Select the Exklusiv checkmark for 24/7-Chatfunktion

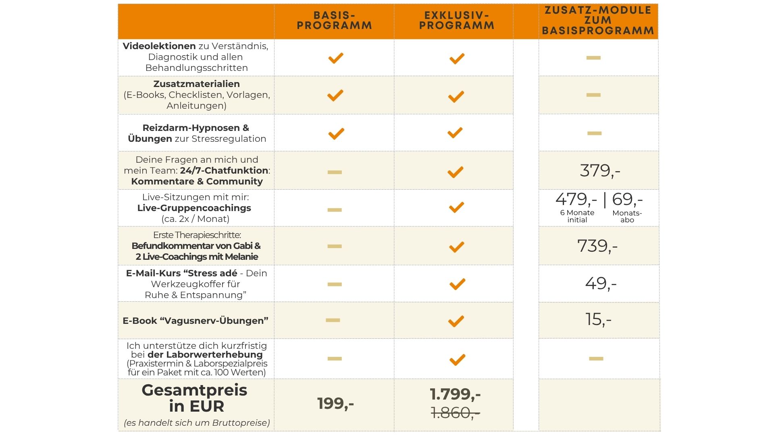click(455, 172)
